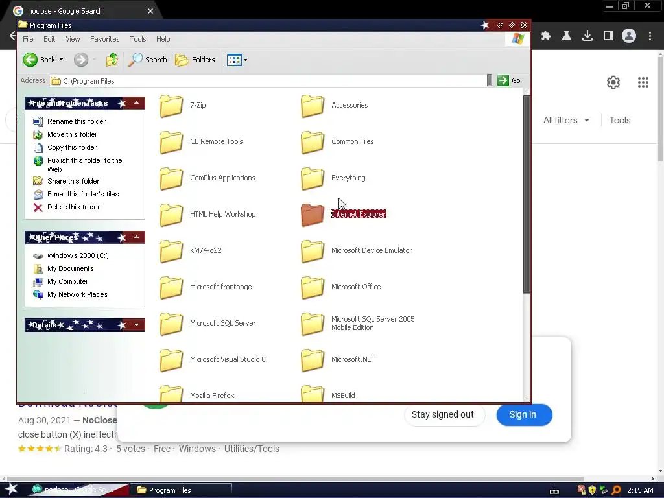Select the CE Remote Tools folder
Screen dimensions: 664x498
pyautogui.click(x=171, y=142)
